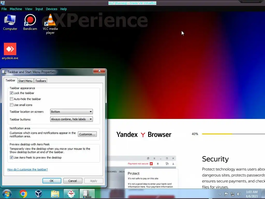Enable Use small icons checkbox
This screenshot has height=199, width=265.
11,105
